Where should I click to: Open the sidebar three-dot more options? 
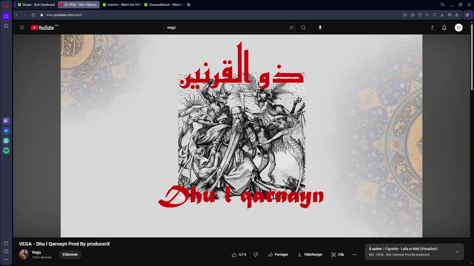coord(6,259)
